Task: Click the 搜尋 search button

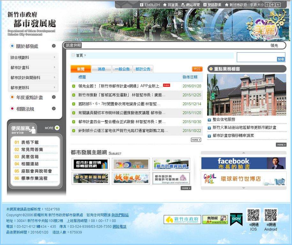Action: (x=281, y=59)
